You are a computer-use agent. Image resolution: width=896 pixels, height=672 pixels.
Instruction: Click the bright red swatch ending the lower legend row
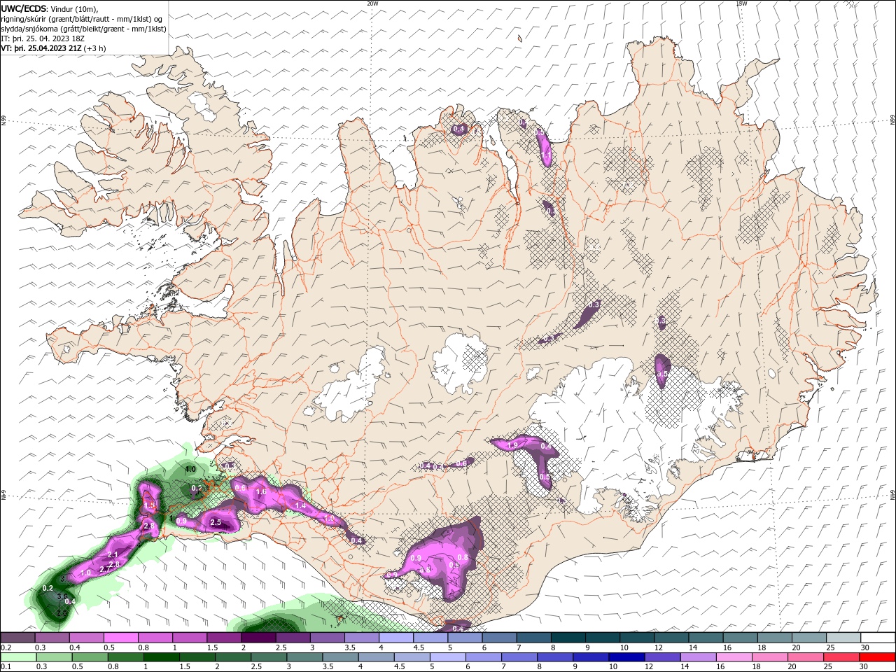[x=878, y=657]
